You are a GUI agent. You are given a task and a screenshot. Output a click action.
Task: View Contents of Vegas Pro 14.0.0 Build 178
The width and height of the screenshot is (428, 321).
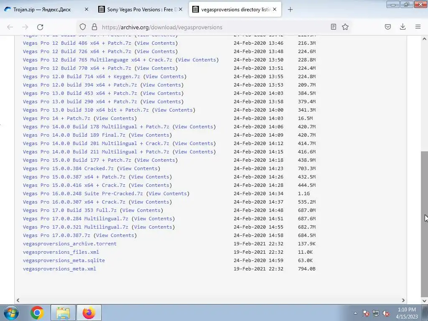coord(194,127)
